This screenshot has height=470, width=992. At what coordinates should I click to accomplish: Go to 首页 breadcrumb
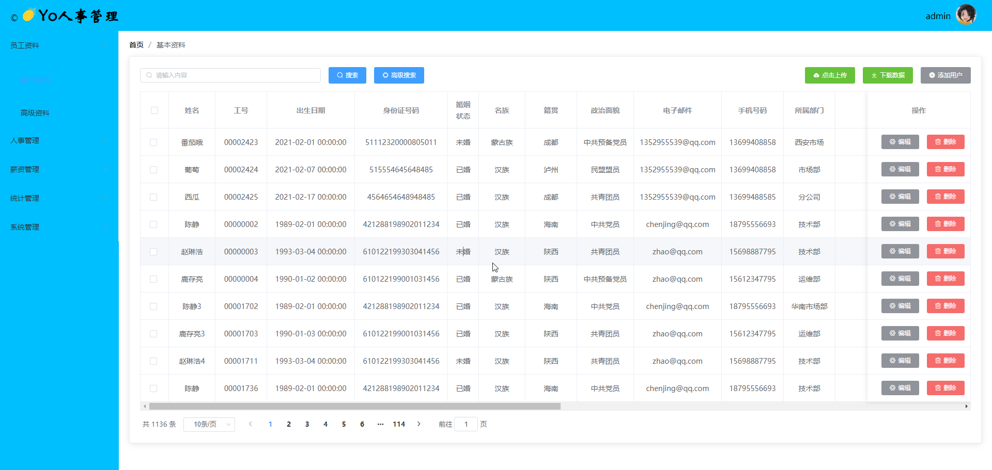(136, 45)
